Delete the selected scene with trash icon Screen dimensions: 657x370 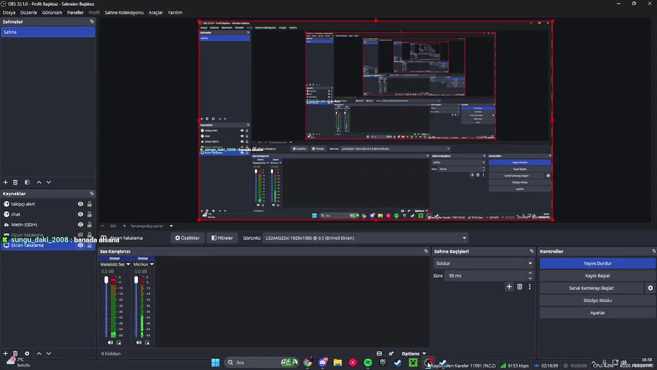(x=15, y=182)
